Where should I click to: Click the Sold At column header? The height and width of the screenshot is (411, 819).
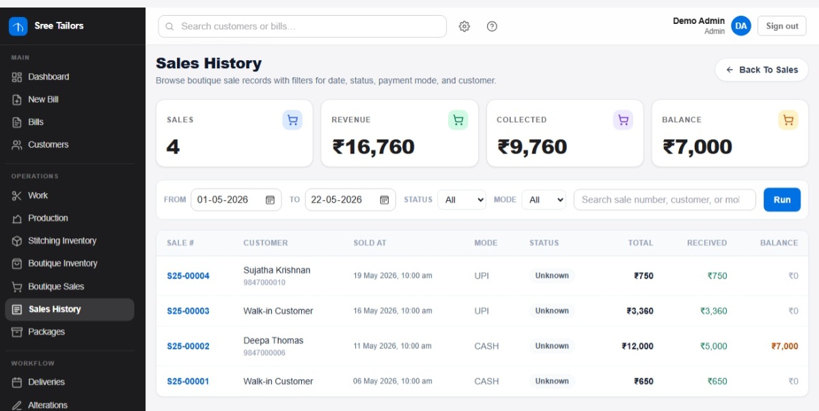(x=370, y=243)
